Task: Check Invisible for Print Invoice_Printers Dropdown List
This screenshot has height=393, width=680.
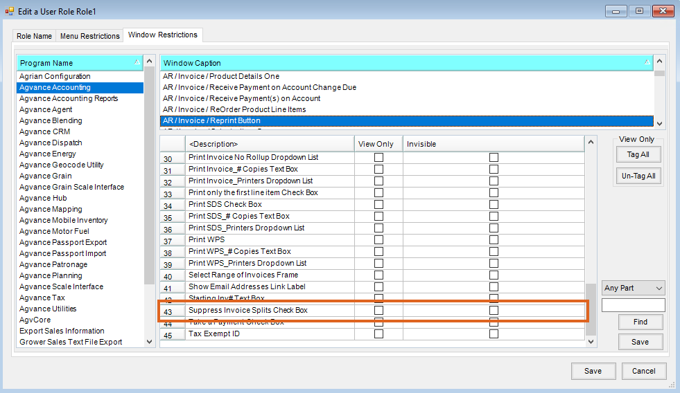Action: coord(494,181)
